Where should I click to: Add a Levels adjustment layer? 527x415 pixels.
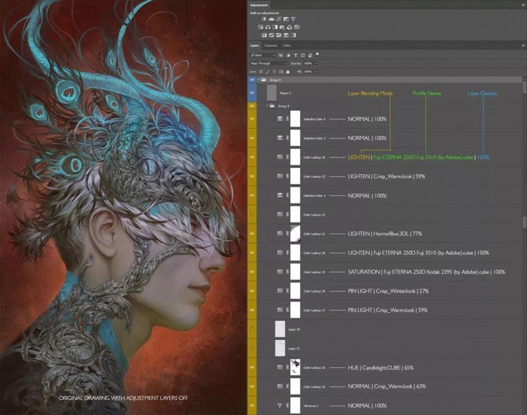[271, 19]
